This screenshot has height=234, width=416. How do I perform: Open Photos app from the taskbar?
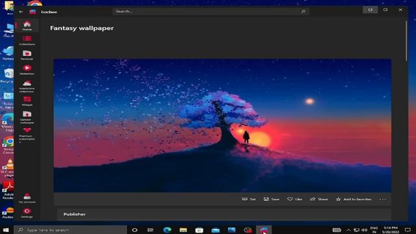click(x=231, y=230)
